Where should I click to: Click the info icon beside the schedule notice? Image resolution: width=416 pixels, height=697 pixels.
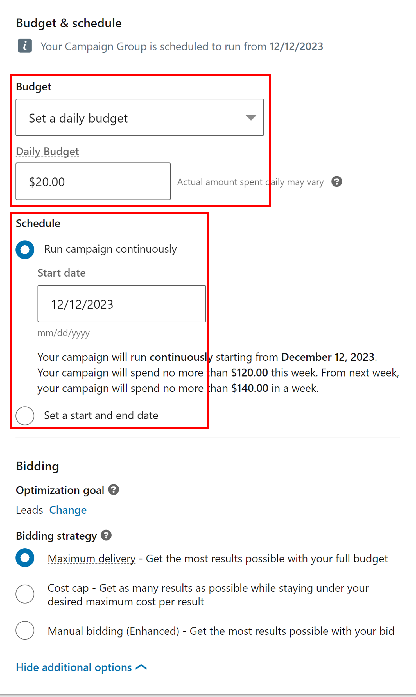[x=25, y=46]
